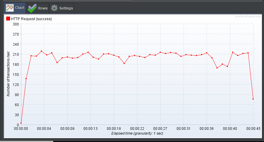The width and height of the screenshot is (264, 142).
Task: Select the Chart tab label
Action: tap(20, 8)
